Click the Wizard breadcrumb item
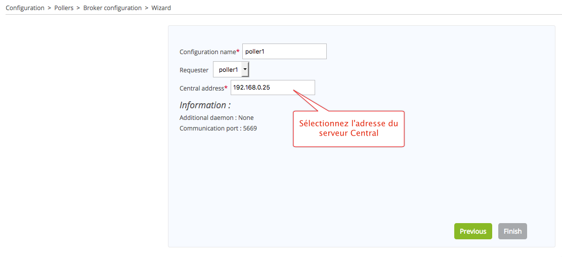 tap(161, 8)
